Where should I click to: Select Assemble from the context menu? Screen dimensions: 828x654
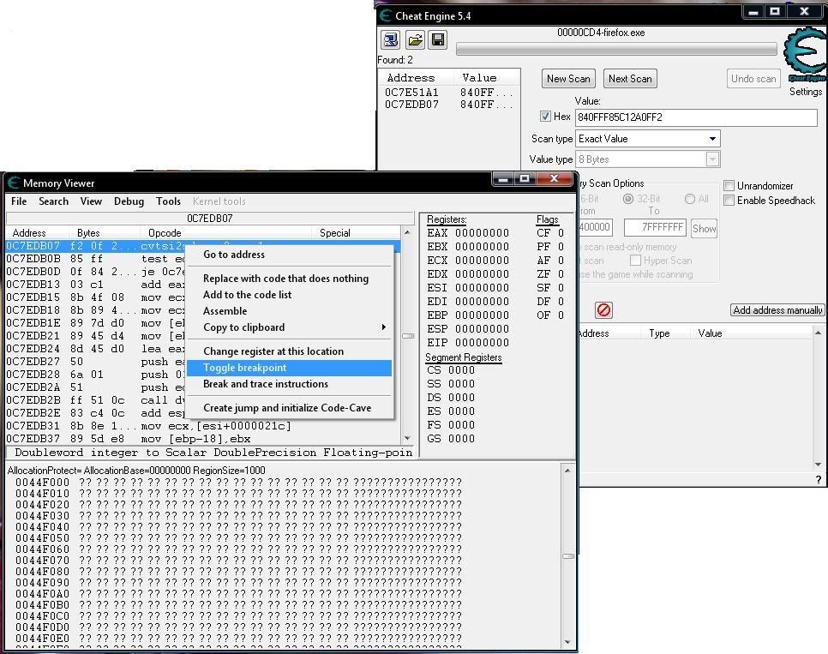pos(289,311)
